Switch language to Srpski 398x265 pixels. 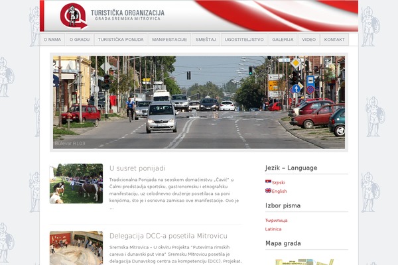tap(278, 183)
